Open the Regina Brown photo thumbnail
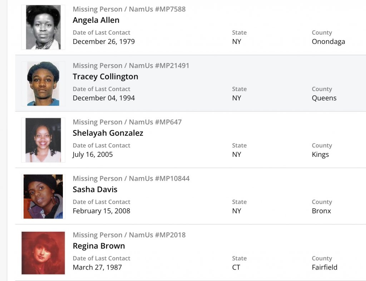The image size is (366, 281). click(43, 253)
